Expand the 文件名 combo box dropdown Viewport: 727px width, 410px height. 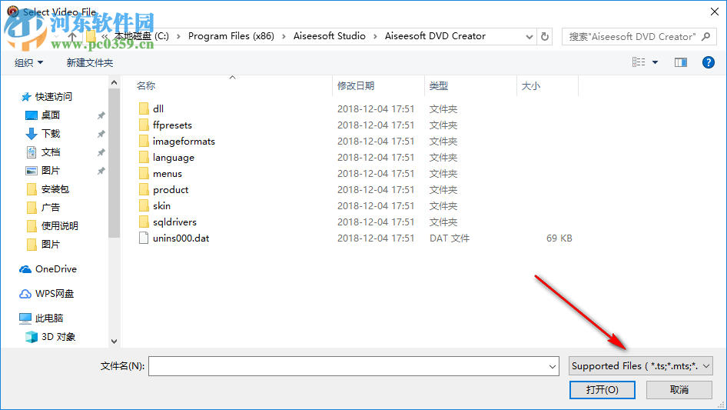[553, 366]
